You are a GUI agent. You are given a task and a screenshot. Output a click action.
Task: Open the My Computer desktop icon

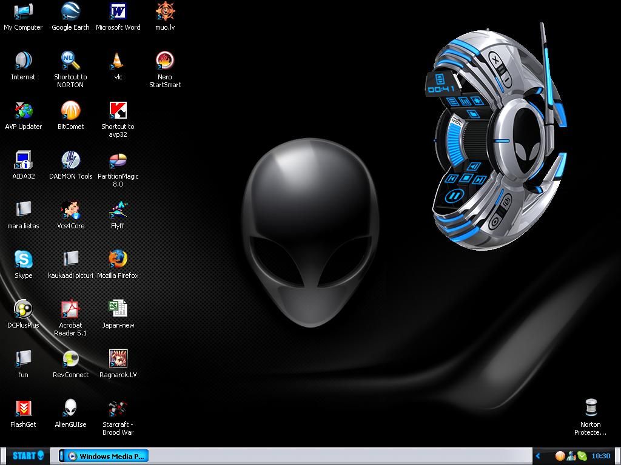[x=23, y=18]
